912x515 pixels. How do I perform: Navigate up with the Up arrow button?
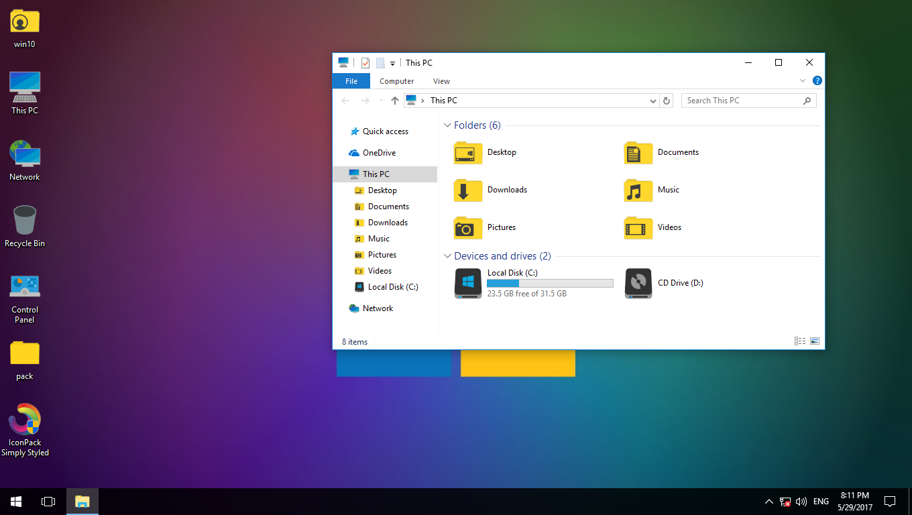[394, 100]
